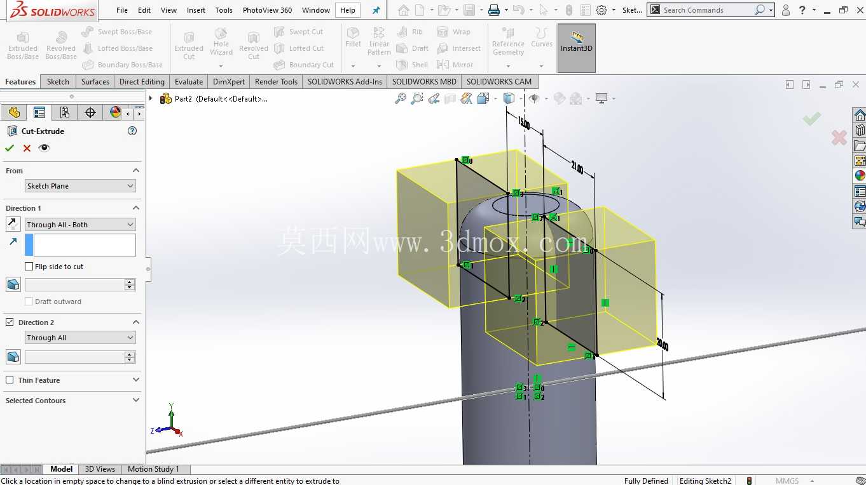Viewport: 866px width, 485px height.
Task: Open the Insert menu
Action: point(196,10)
